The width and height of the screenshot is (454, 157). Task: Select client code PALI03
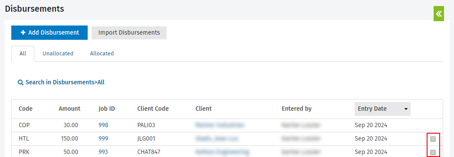coord(146,125)
